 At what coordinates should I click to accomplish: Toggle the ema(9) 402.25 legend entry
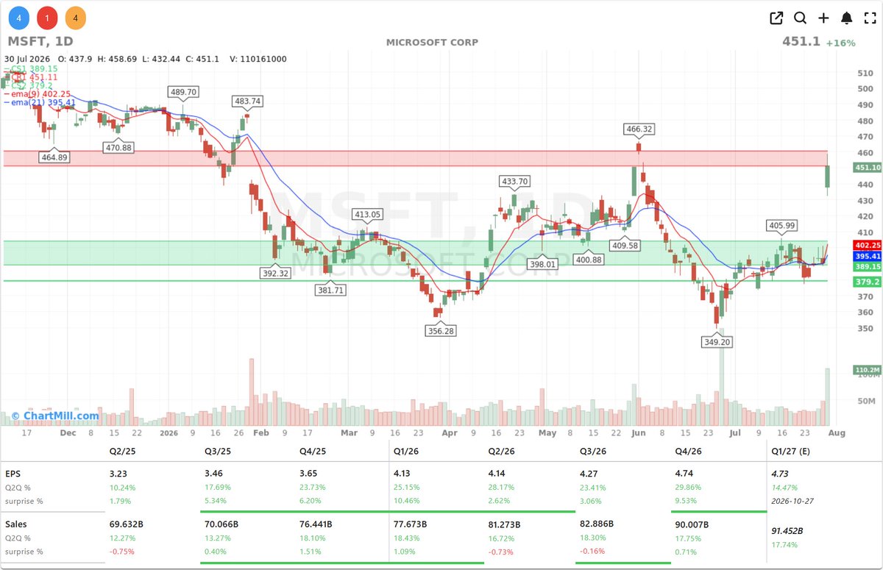37,94
